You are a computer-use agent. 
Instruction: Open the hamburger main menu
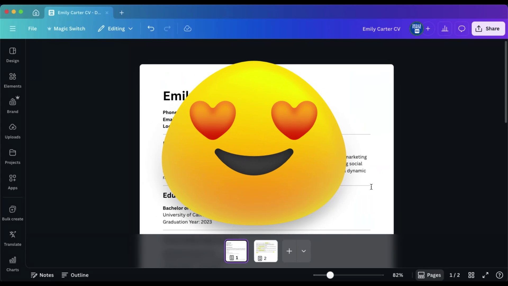point(13,29)
